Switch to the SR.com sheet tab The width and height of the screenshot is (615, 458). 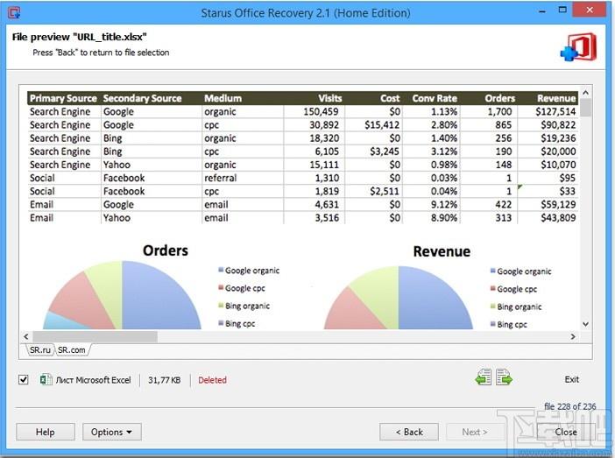coord(71,349)
